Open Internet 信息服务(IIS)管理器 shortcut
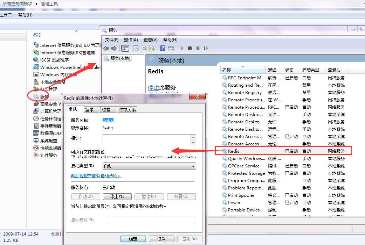 (x=64, y=52)
